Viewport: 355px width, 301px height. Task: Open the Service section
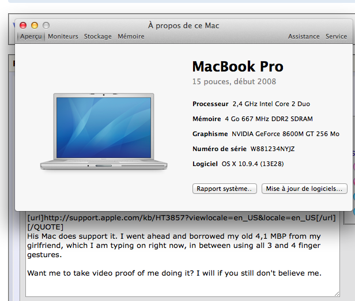pos(336,36)
